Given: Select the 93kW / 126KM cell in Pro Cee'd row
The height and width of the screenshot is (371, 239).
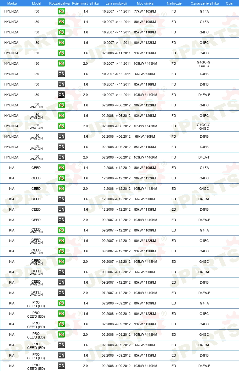Looking at the screenshot, I should [x=145, y=324].
